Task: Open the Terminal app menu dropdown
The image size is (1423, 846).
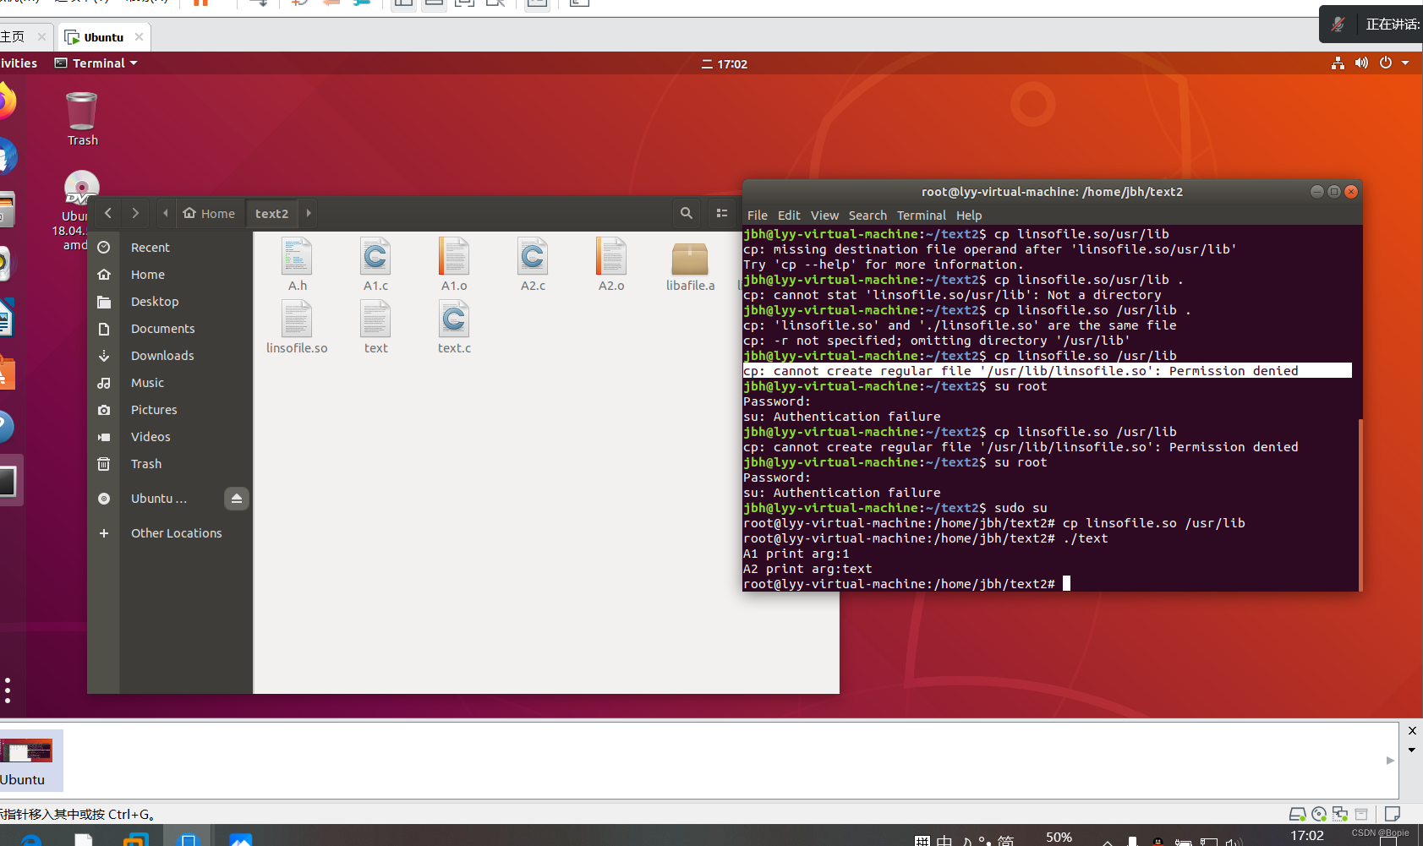Action: coord(96,63)
